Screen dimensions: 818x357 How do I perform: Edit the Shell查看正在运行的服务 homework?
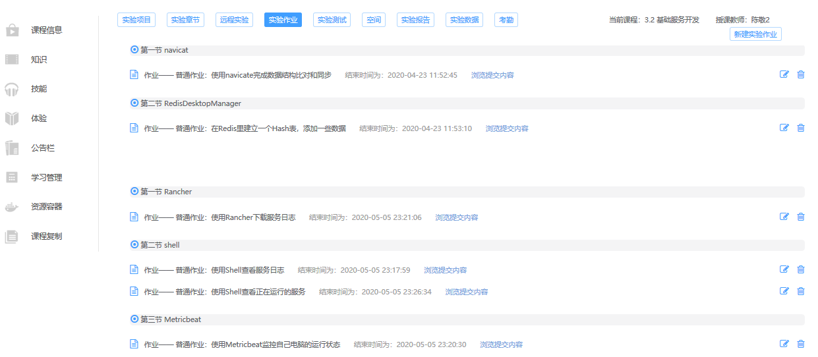click(x=784, y=290)
